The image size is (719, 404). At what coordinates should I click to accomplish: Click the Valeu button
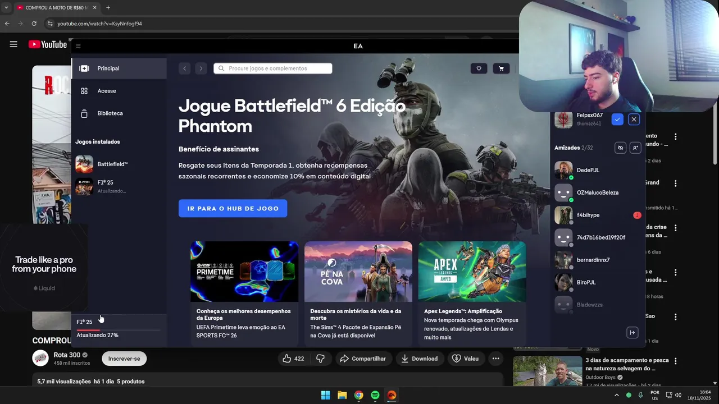[x=466, y=359]
